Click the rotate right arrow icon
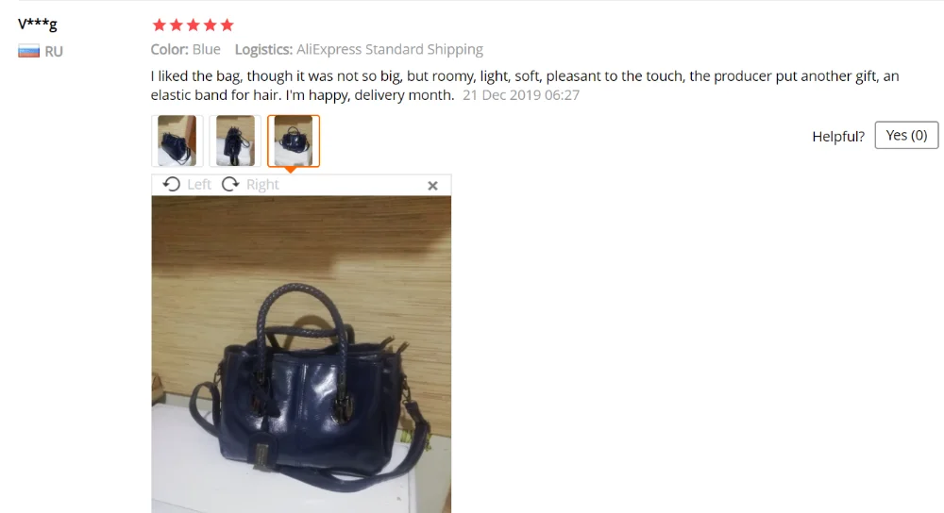The height and width of the screenshot is (513, 944). [x=230, y=184]
